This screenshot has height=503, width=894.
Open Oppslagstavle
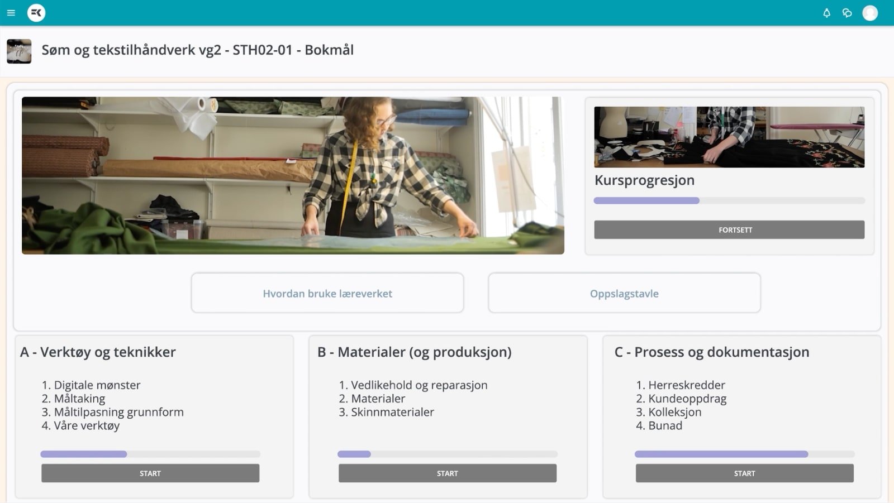624,293
